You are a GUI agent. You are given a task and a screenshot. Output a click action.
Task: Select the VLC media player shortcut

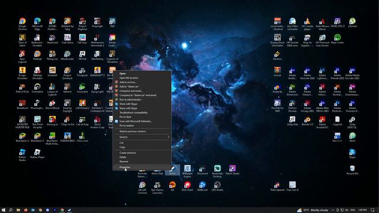(x=307, y=24)
